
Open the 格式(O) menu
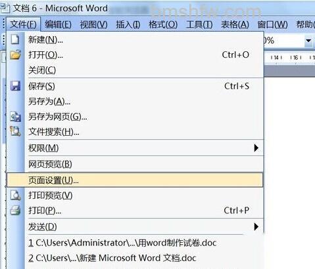pos(163,24)
